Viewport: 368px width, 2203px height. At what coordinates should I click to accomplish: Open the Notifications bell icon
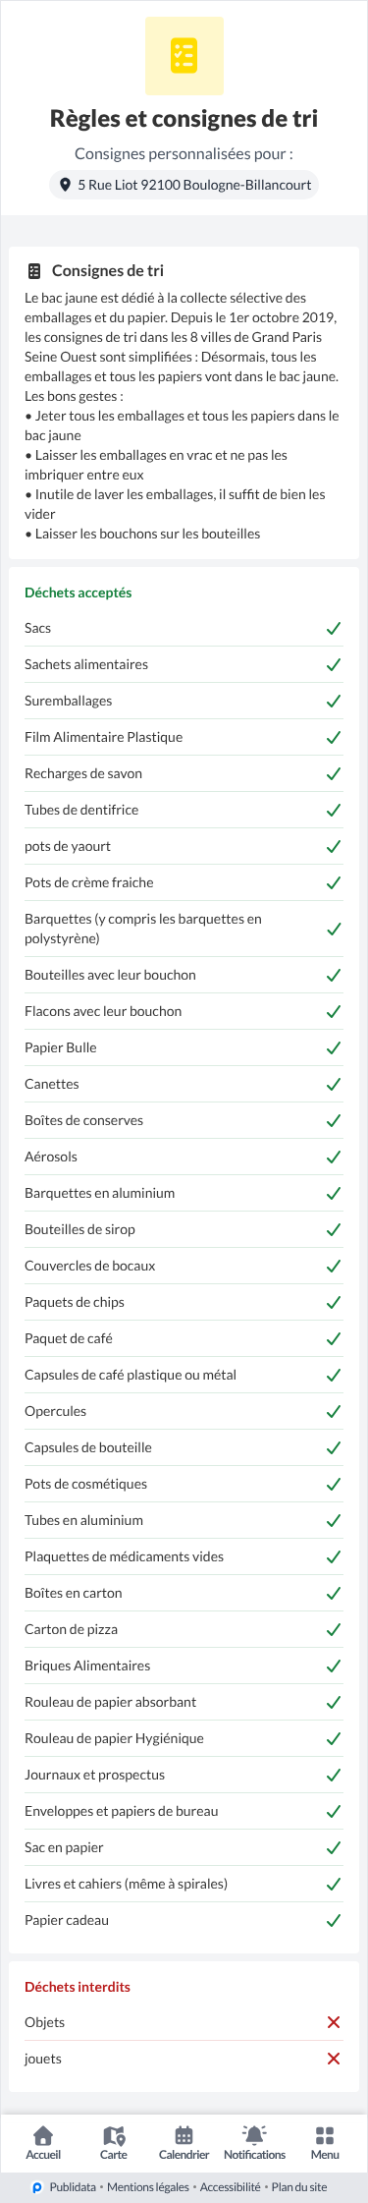click(x=254, y=2134)
